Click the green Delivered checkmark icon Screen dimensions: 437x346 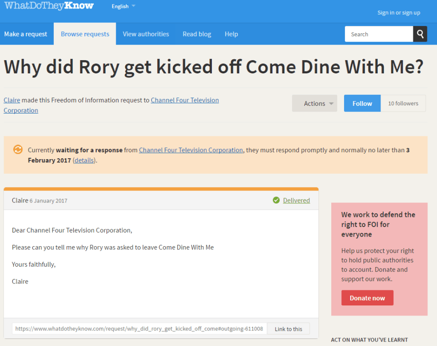click(276, 200)
